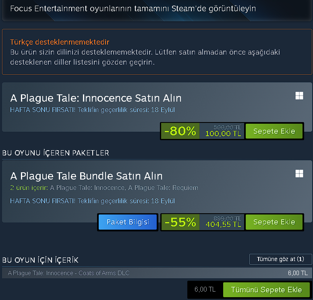Add A Plague Tale: Innocence to cart
Viewport: 313px width, 300px height.
274,131
